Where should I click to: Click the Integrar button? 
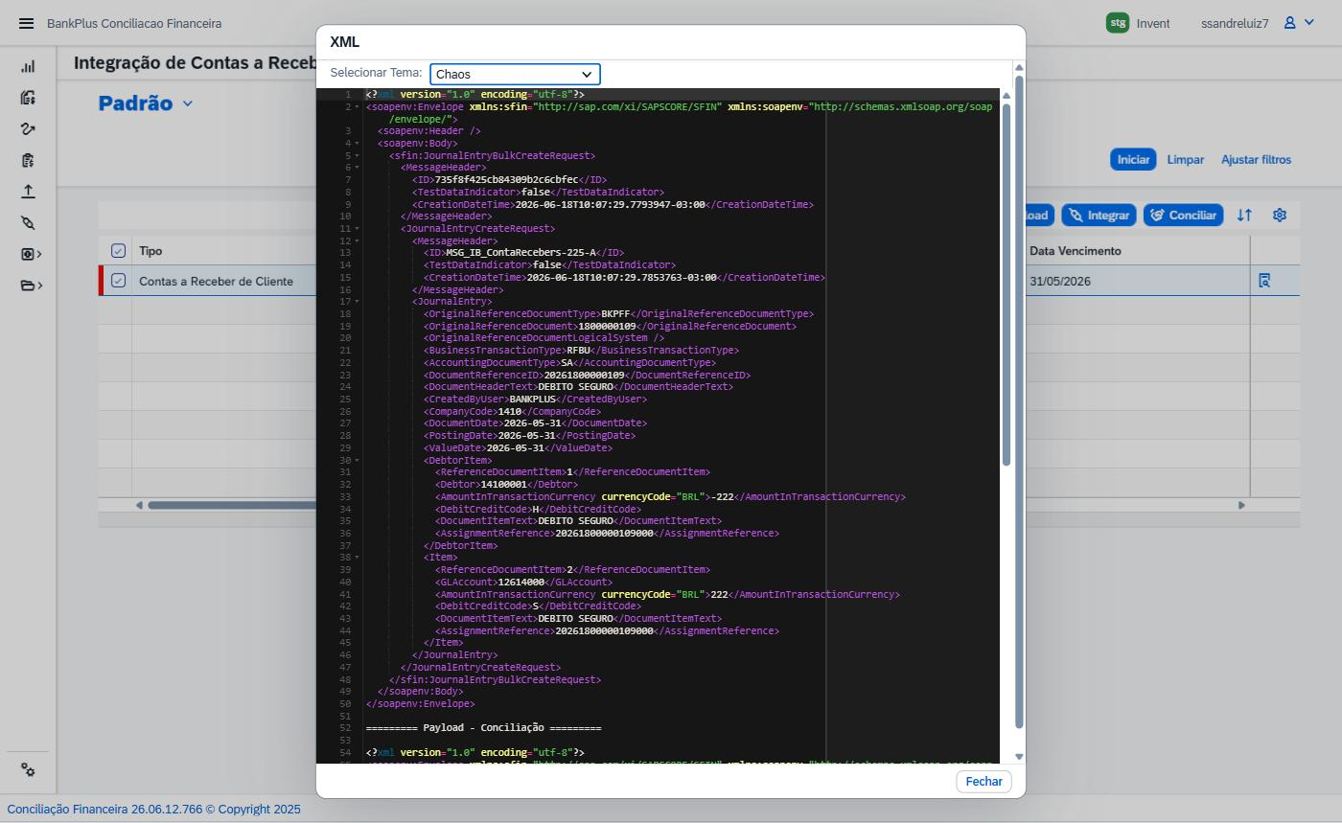1099,216
